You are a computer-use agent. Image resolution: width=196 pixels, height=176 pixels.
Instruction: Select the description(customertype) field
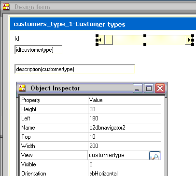74,69
